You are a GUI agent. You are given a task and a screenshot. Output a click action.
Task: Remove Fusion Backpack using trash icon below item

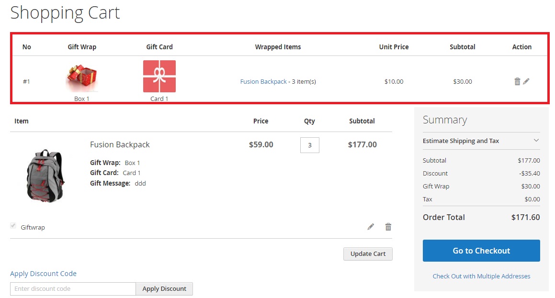click(x=388, y=227)
